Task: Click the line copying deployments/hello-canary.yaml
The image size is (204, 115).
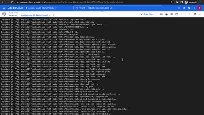Action: point(60,44)
